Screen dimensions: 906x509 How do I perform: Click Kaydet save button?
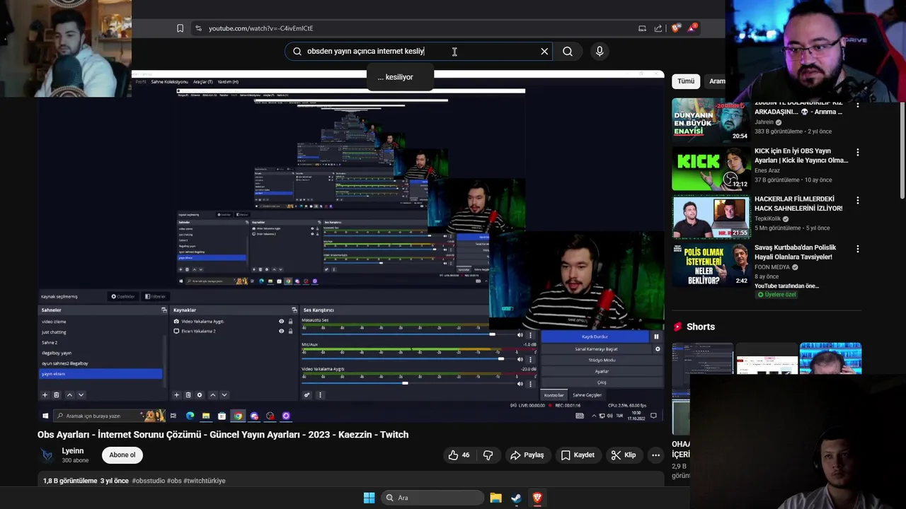point(578,455)
